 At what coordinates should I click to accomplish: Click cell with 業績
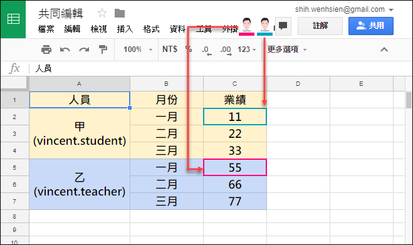234,100
